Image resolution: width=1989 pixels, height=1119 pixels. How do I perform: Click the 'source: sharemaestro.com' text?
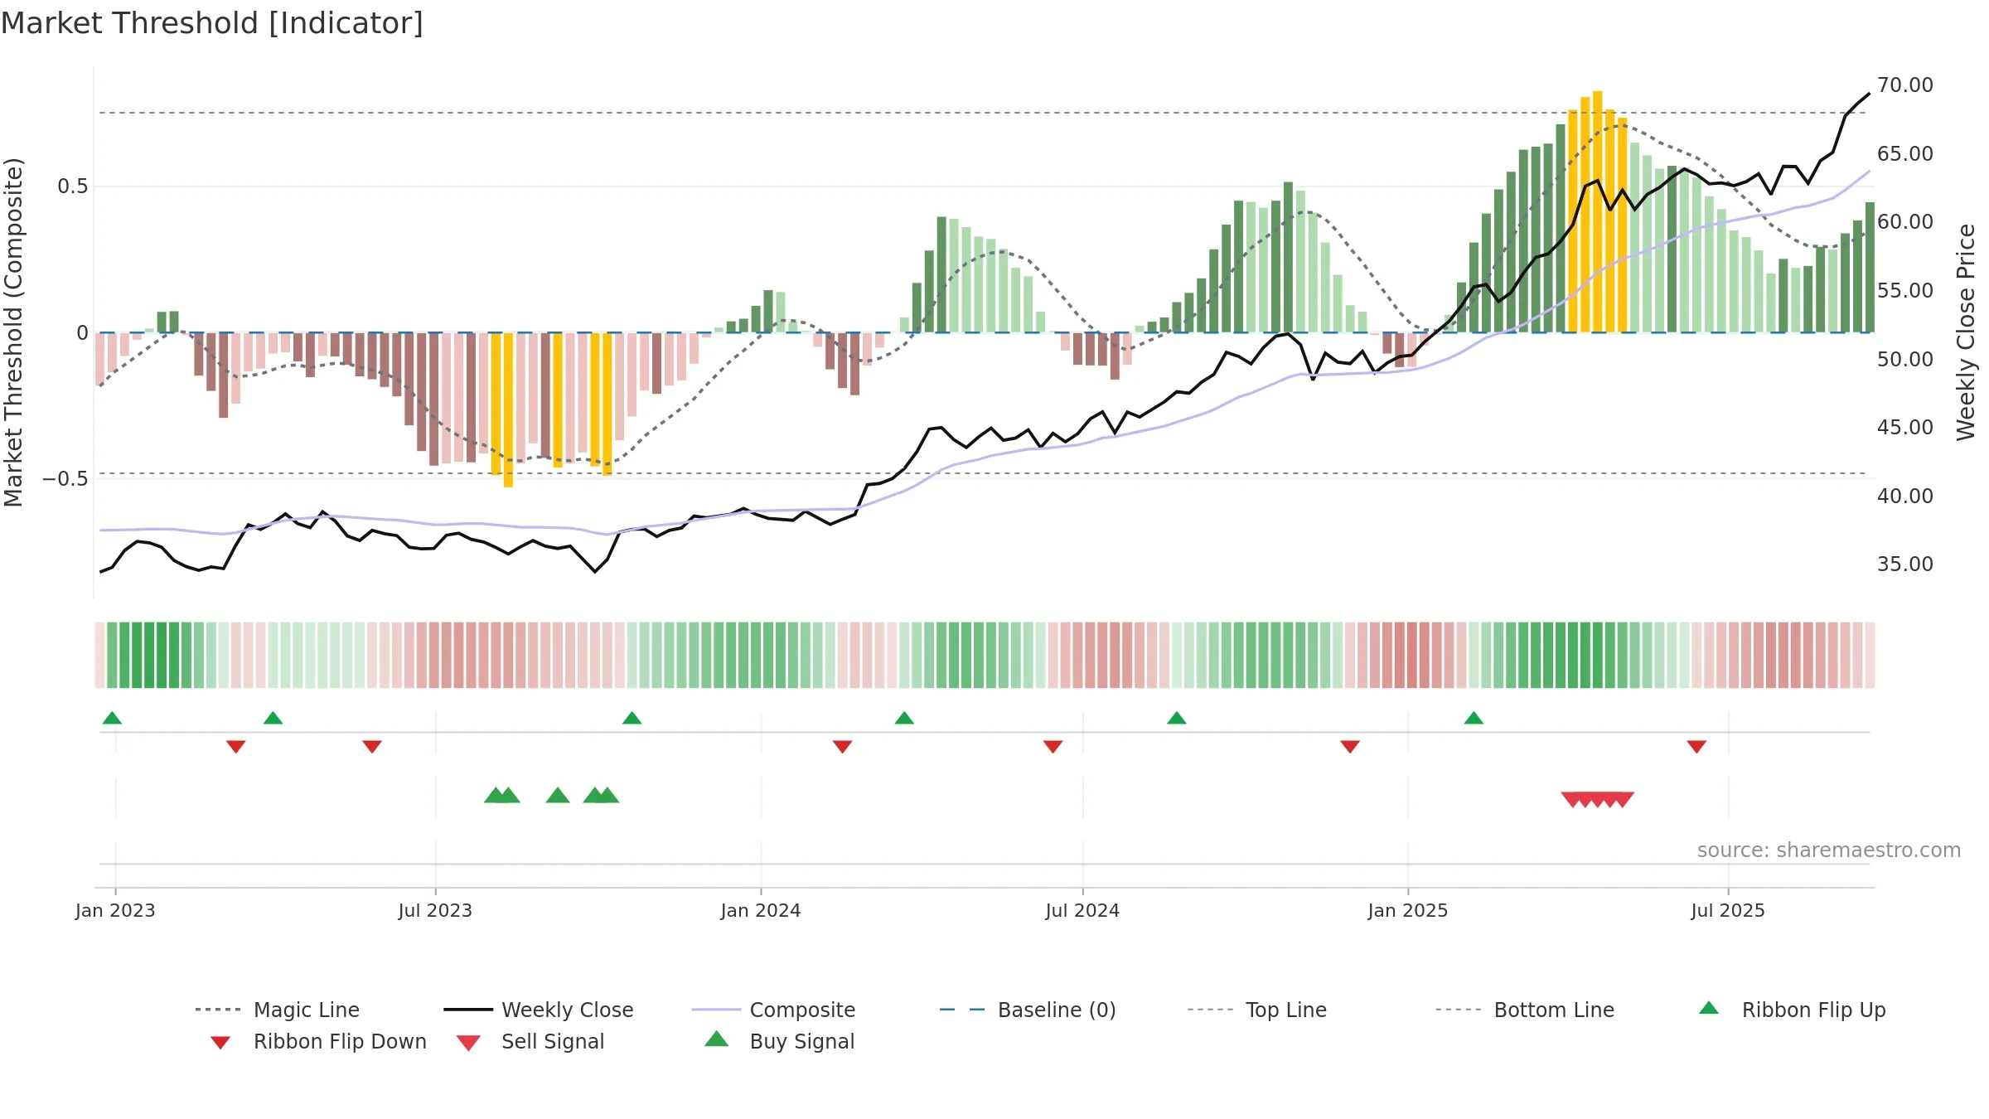[x=1829, y=850]
